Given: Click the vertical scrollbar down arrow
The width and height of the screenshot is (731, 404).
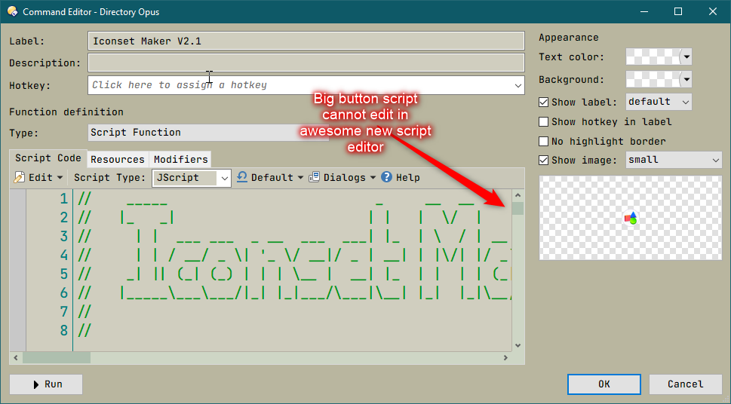Looking at the screenshot, I should click(518, 346).
